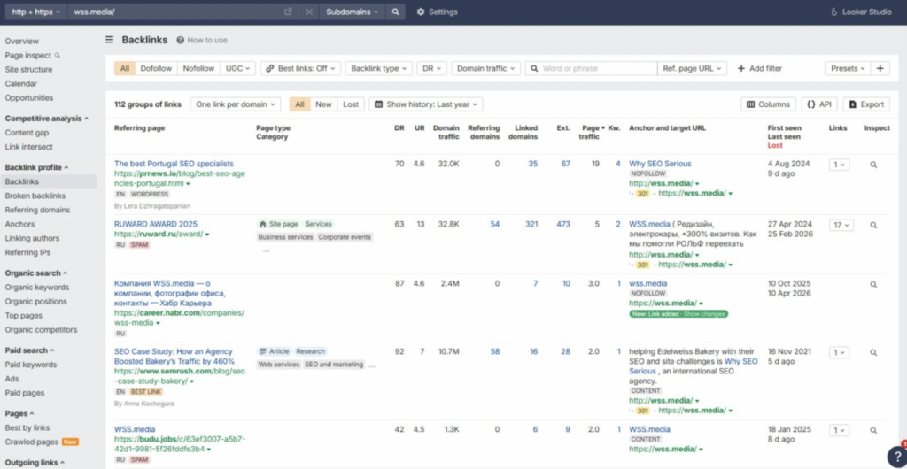Open One link per domain dropdown
The image size is (907, 469).
click(x=236, y=104)
